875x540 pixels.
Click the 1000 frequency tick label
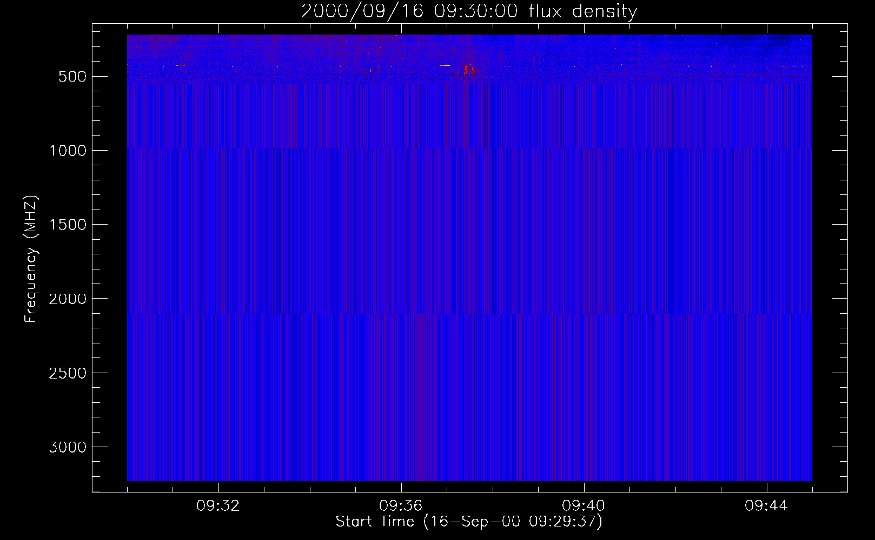(x=68, y=151)
